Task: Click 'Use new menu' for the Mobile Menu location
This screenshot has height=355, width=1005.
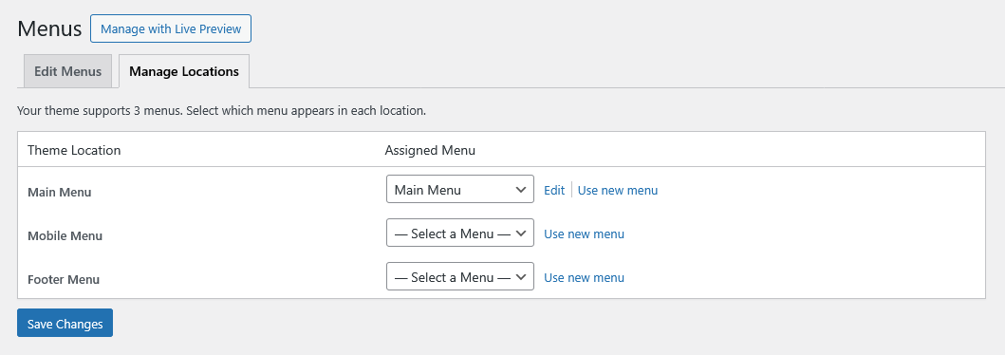Action: coord(584,234)
